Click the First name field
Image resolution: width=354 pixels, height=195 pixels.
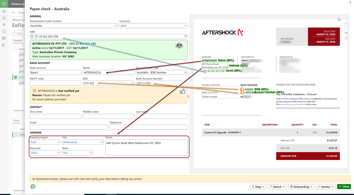point(55,116)
